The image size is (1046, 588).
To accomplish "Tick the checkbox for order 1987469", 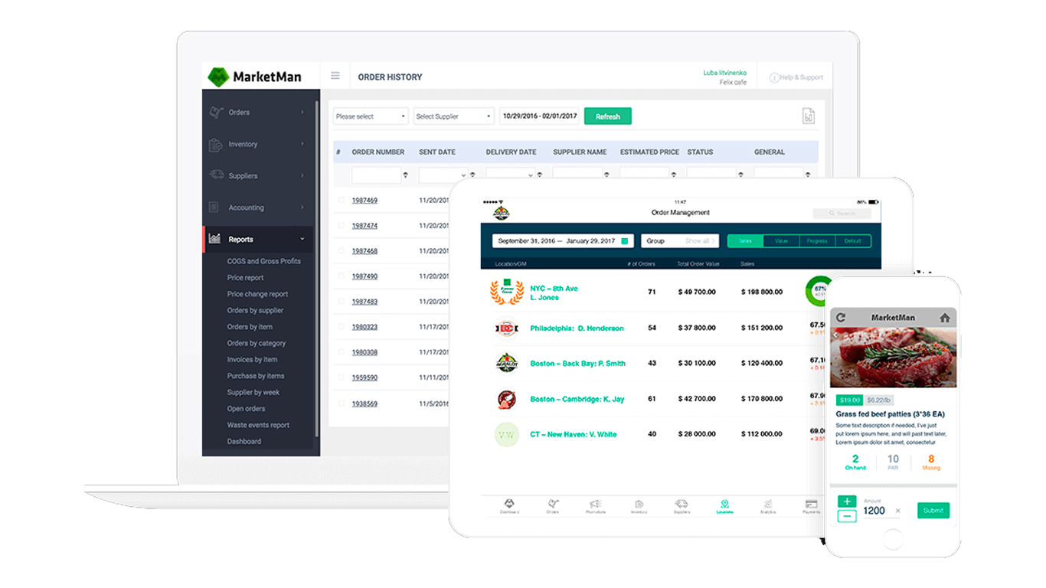I will pos(342,200).
